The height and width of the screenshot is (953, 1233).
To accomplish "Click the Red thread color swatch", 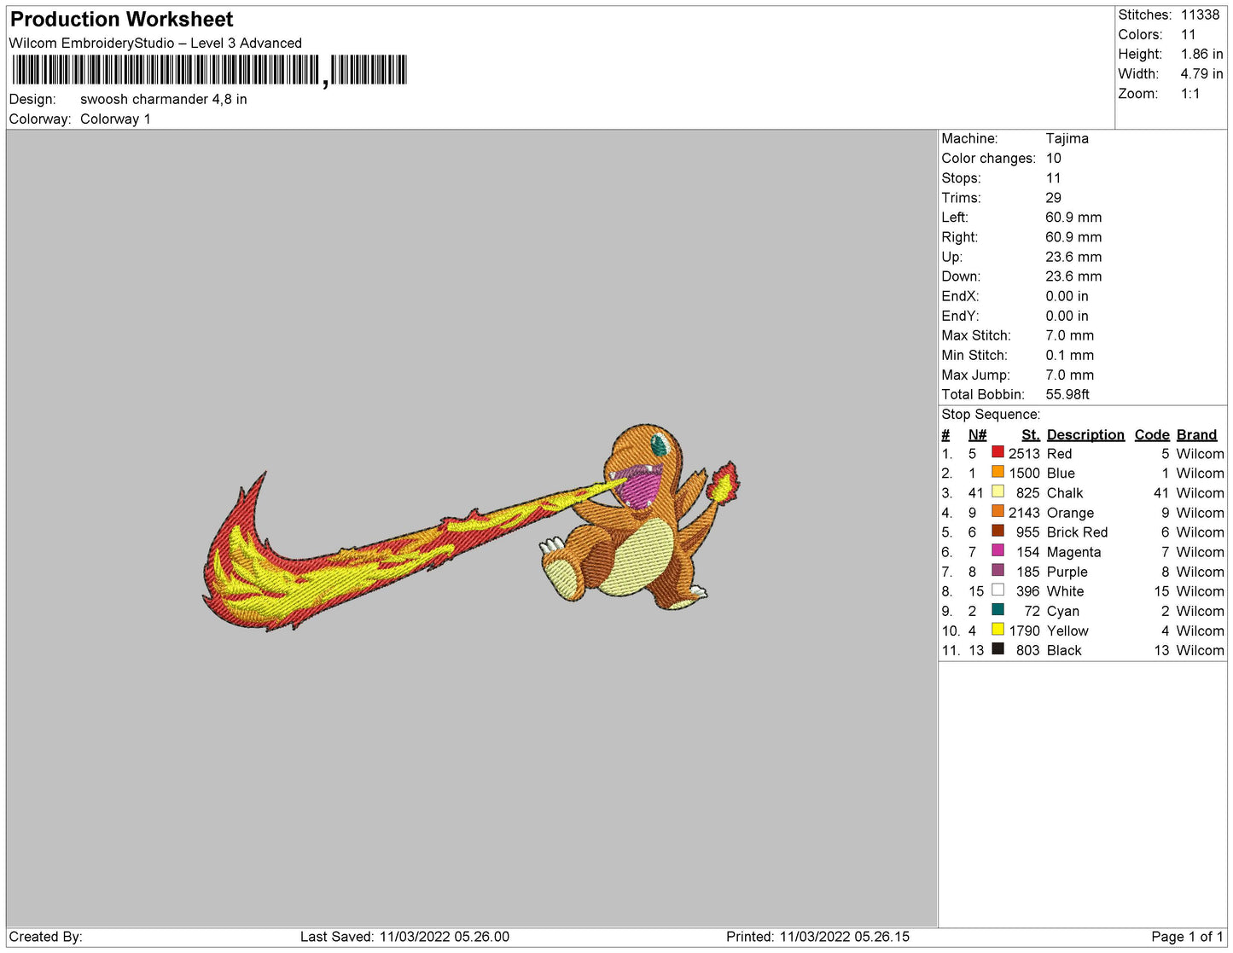I will coord(997,452).
